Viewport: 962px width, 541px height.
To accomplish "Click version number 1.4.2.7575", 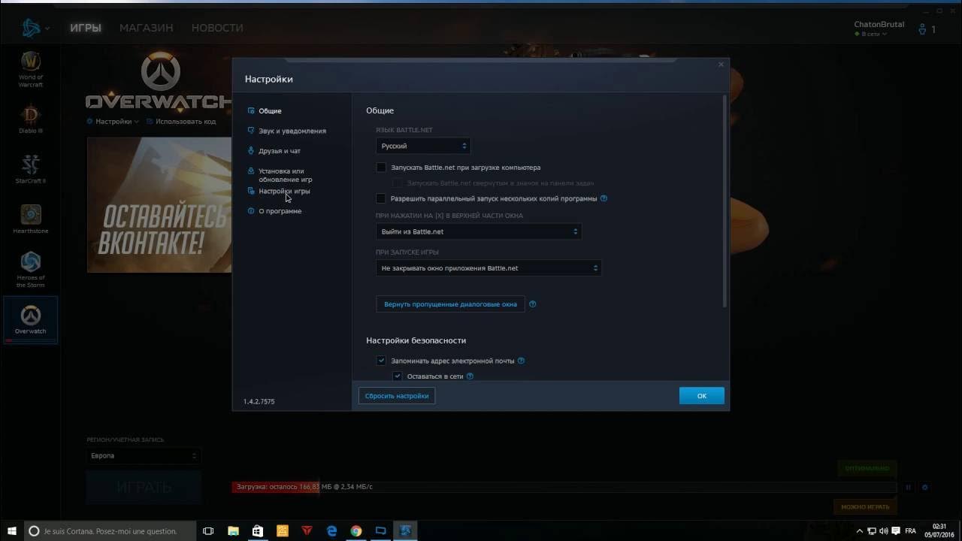I will [x=259, y=401].
